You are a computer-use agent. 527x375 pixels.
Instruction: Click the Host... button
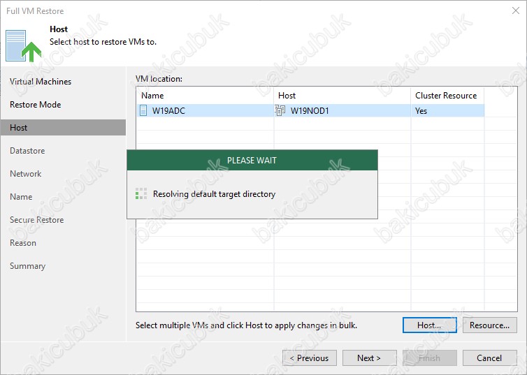click(430, 325)
